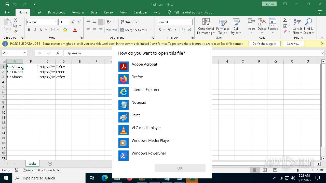Screen dimensions: 326x183
Task: Toggle Bottom Align vertical alignment
Action: coord(101,22)
